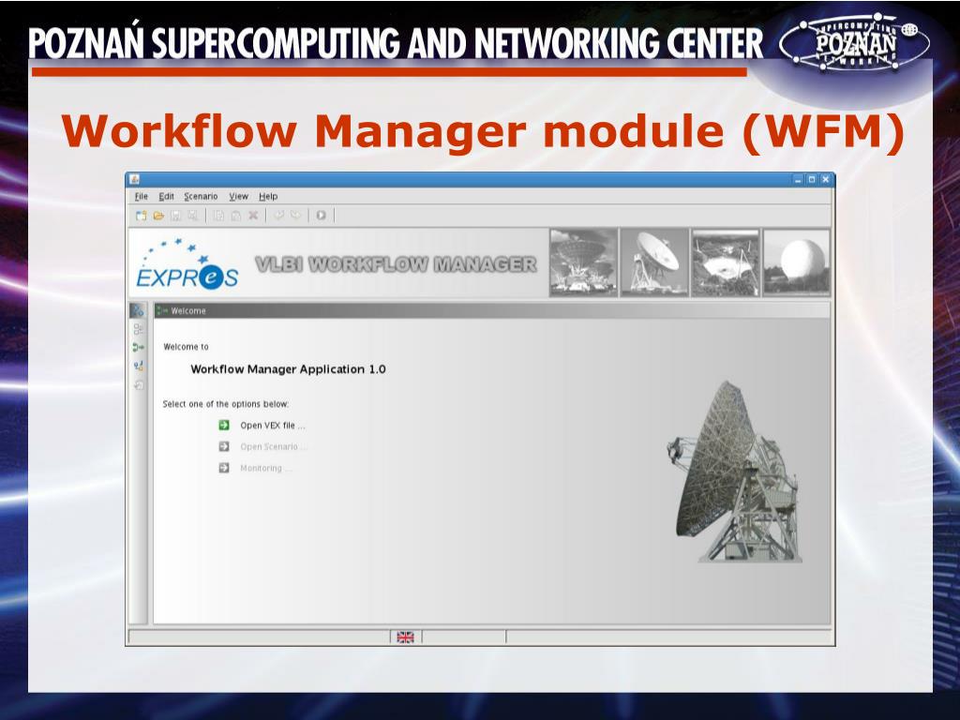Select the greyed last sidebar icon

point(139,385)
